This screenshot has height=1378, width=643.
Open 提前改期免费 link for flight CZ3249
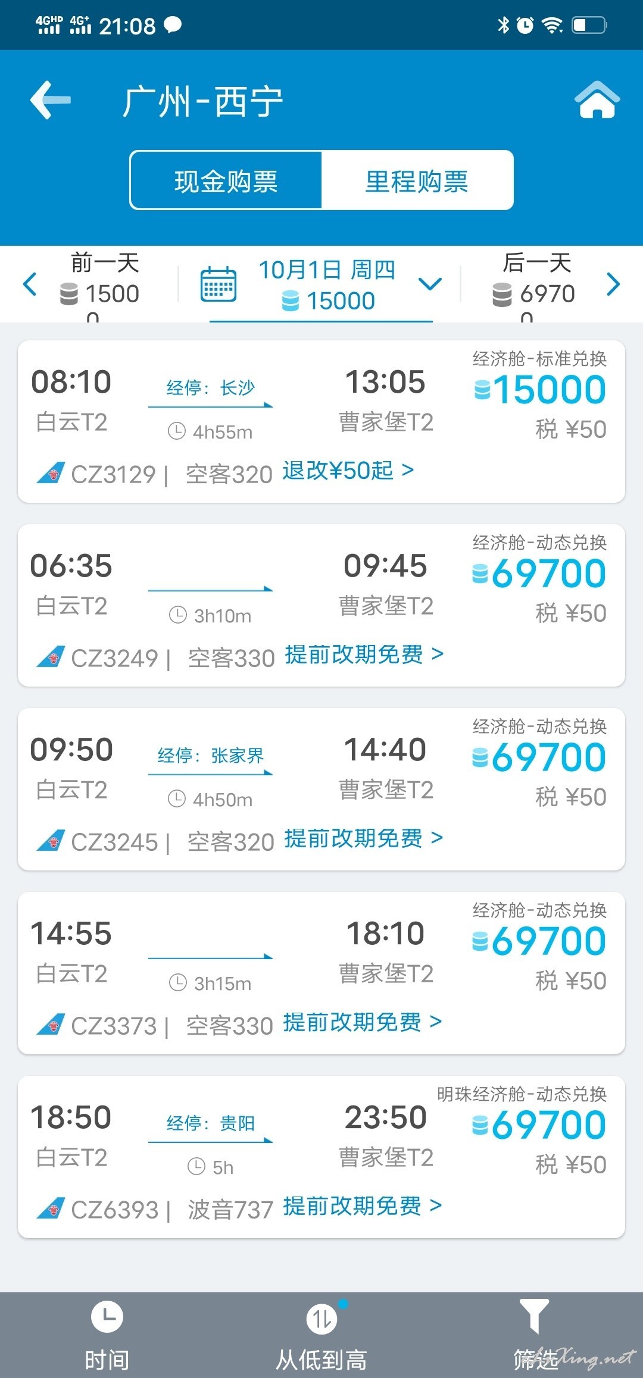coord(364,654)
